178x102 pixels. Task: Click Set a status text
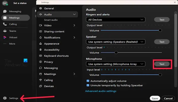click(20, 3)
